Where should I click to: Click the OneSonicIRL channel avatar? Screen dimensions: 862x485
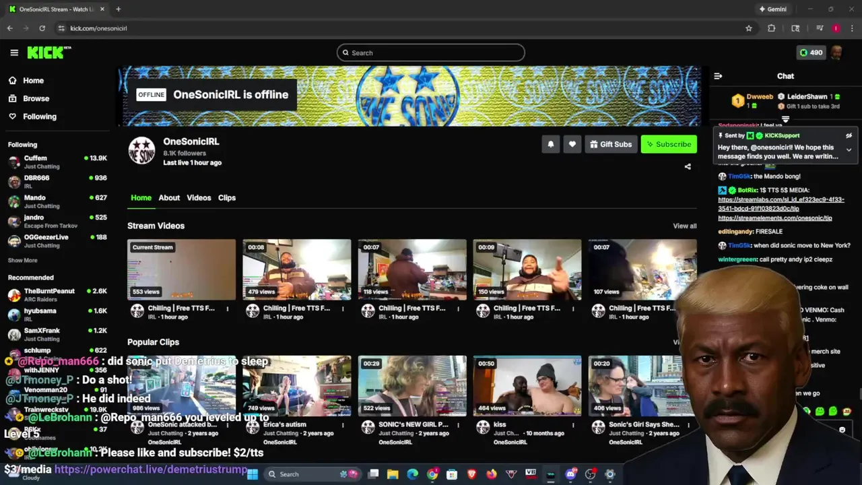click(x=142, y=151)
